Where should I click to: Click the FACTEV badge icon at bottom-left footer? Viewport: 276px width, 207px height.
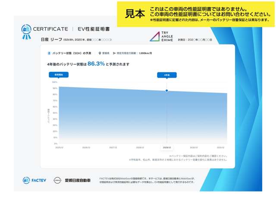point(26,180)
